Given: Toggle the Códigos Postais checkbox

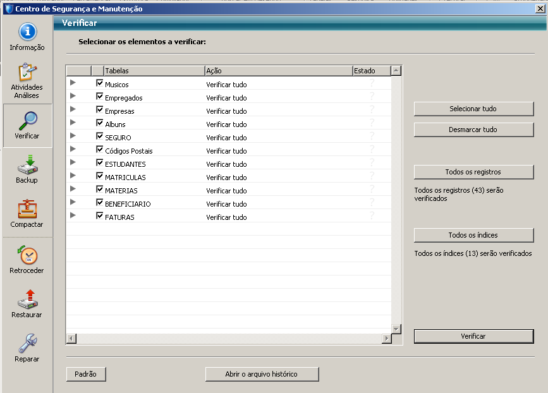Looking at the screenshot, I should point(99,150).
